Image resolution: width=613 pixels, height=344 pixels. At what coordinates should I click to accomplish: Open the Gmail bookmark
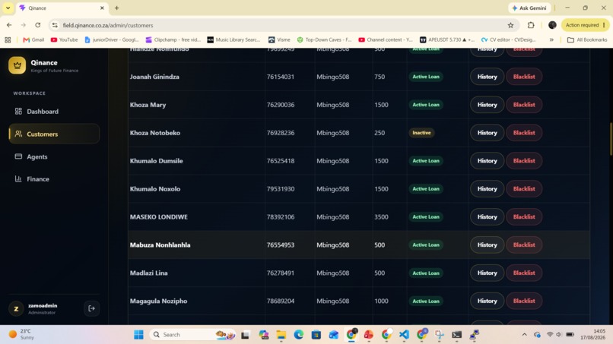tap(33, 39)
